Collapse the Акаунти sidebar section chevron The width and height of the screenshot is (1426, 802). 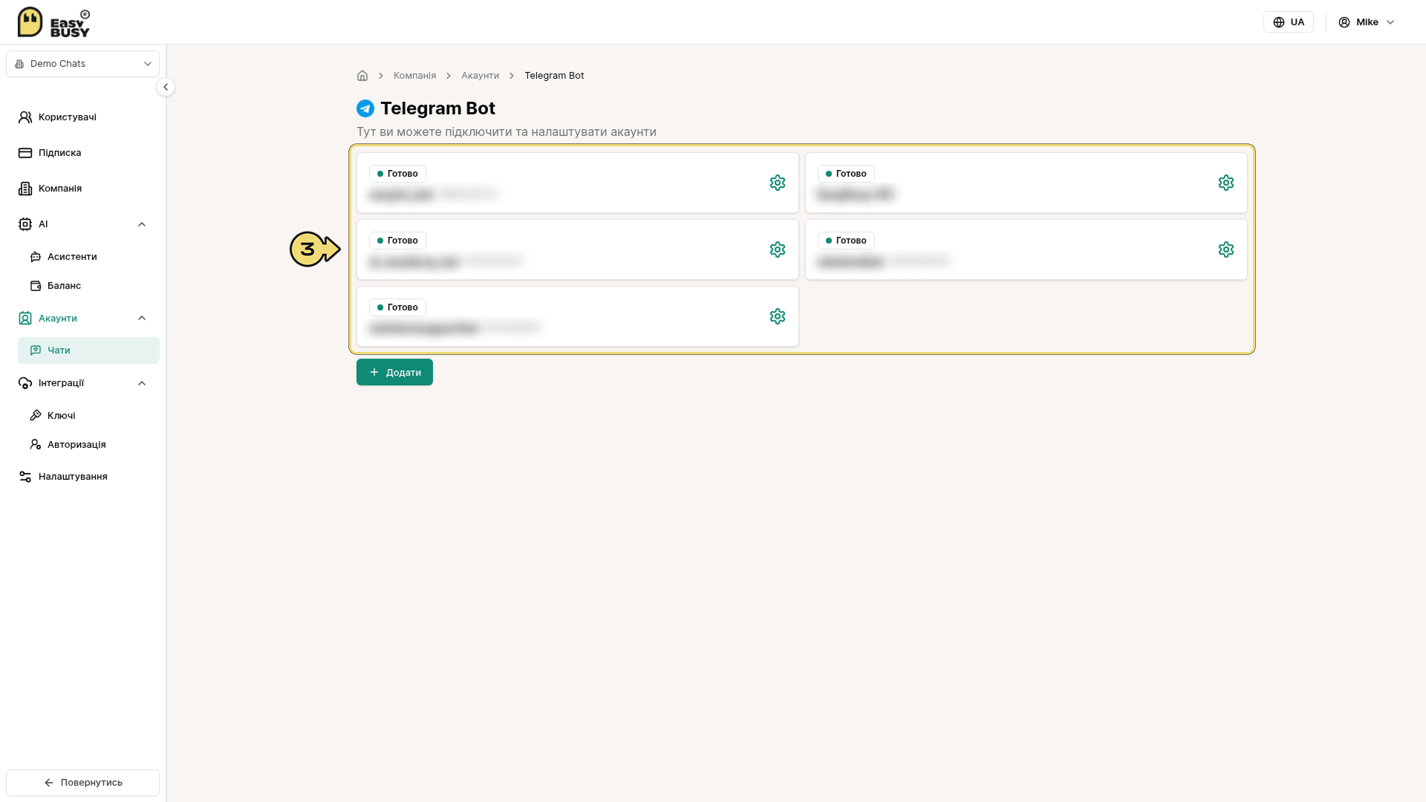tap(142, 319)
